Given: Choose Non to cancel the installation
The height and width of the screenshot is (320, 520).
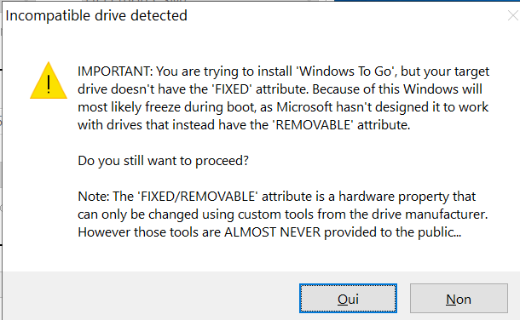Looking at the screenshot, I should (459, 298).
